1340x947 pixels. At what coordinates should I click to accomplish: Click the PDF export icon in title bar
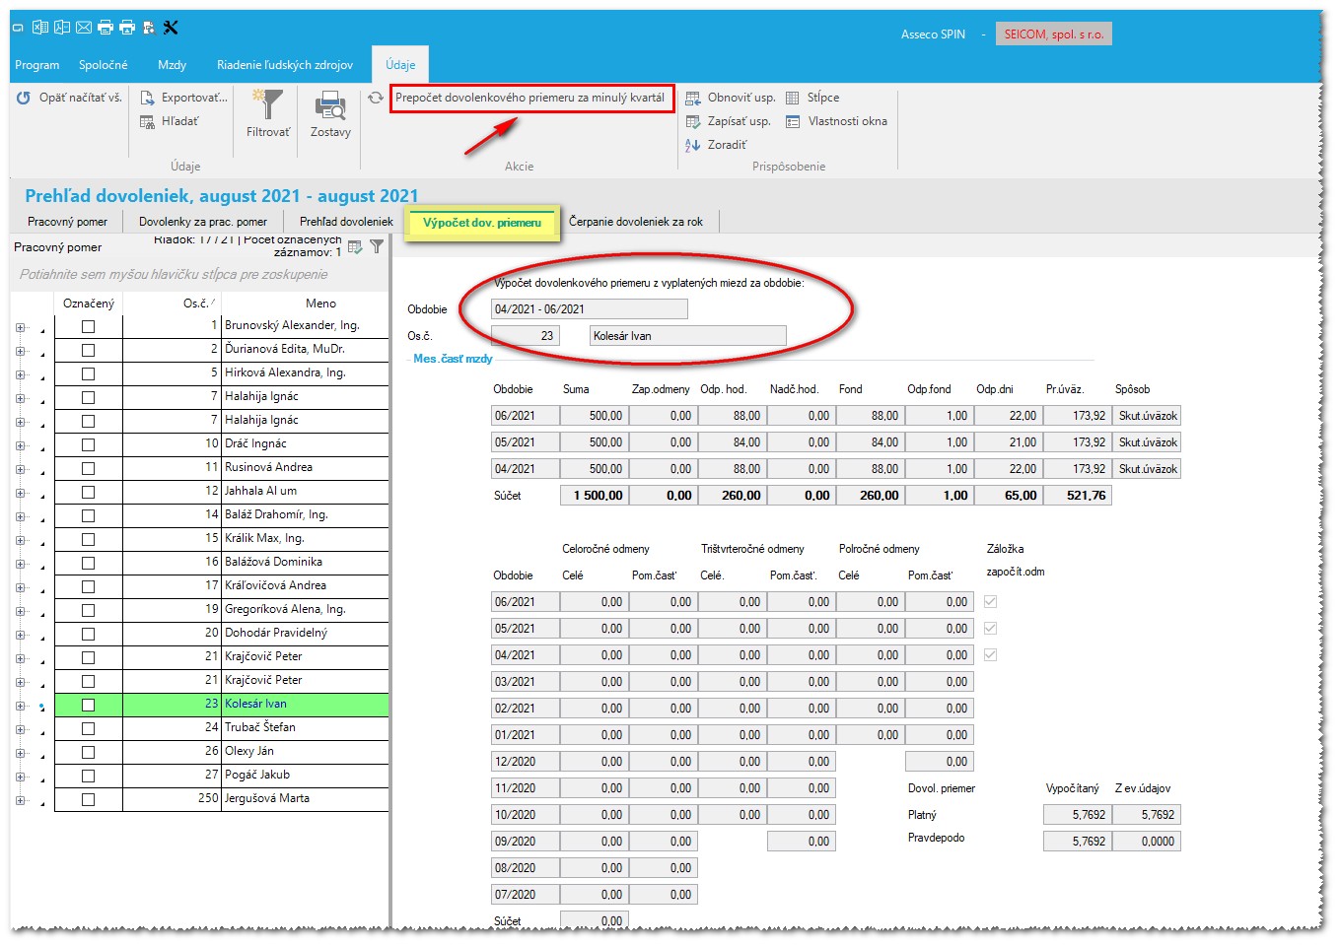tap(62, 28)
